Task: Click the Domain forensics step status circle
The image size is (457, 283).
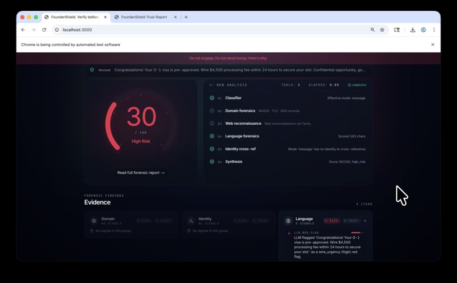Action: point(212,111)
